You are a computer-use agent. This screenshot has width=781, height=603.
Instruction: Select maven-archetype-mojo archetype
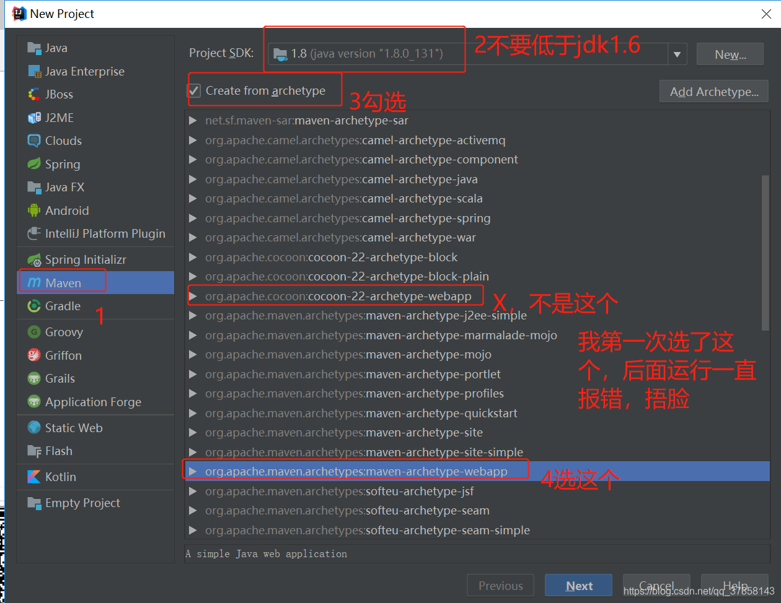(348, 355)
